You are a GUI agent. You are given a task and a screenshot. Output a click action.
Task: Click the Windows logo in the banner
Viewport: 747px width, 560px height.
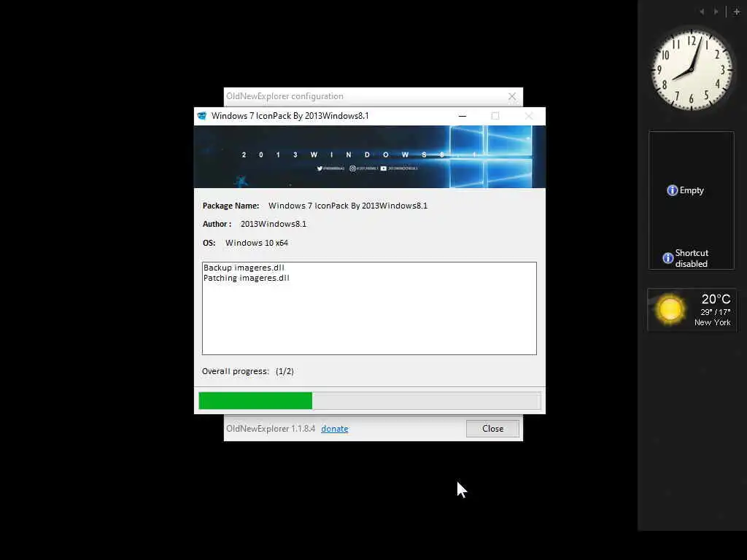491,156
